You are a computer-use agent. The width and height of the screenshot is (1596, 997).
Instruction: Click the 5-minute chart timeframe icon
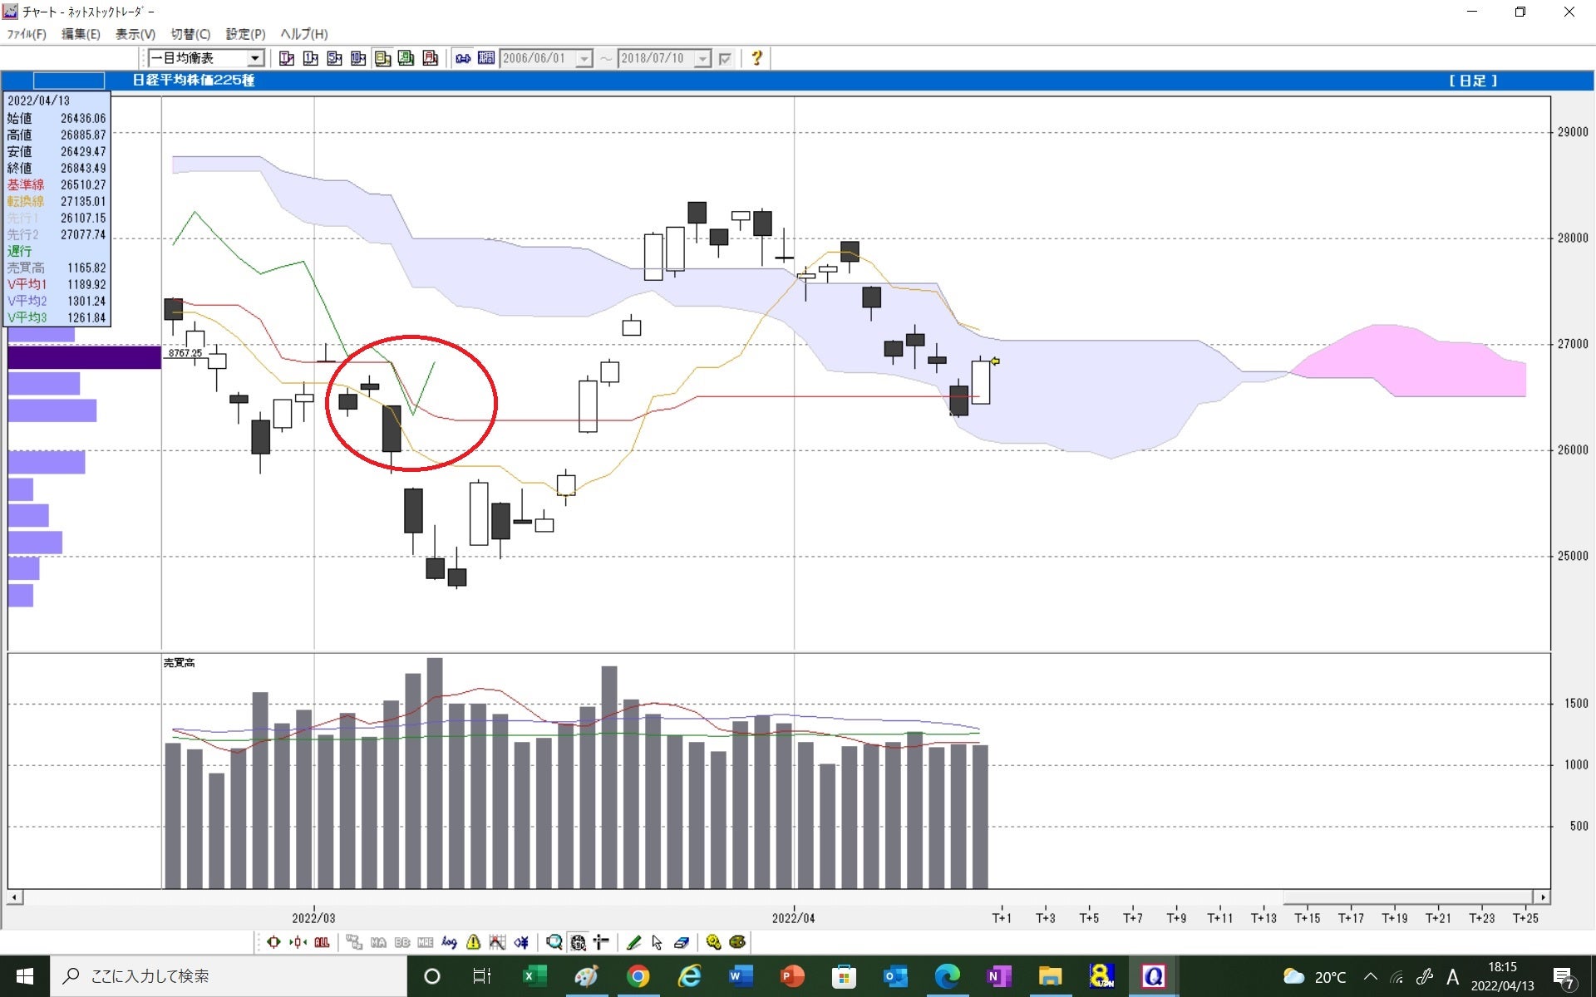tap(334, 58)
